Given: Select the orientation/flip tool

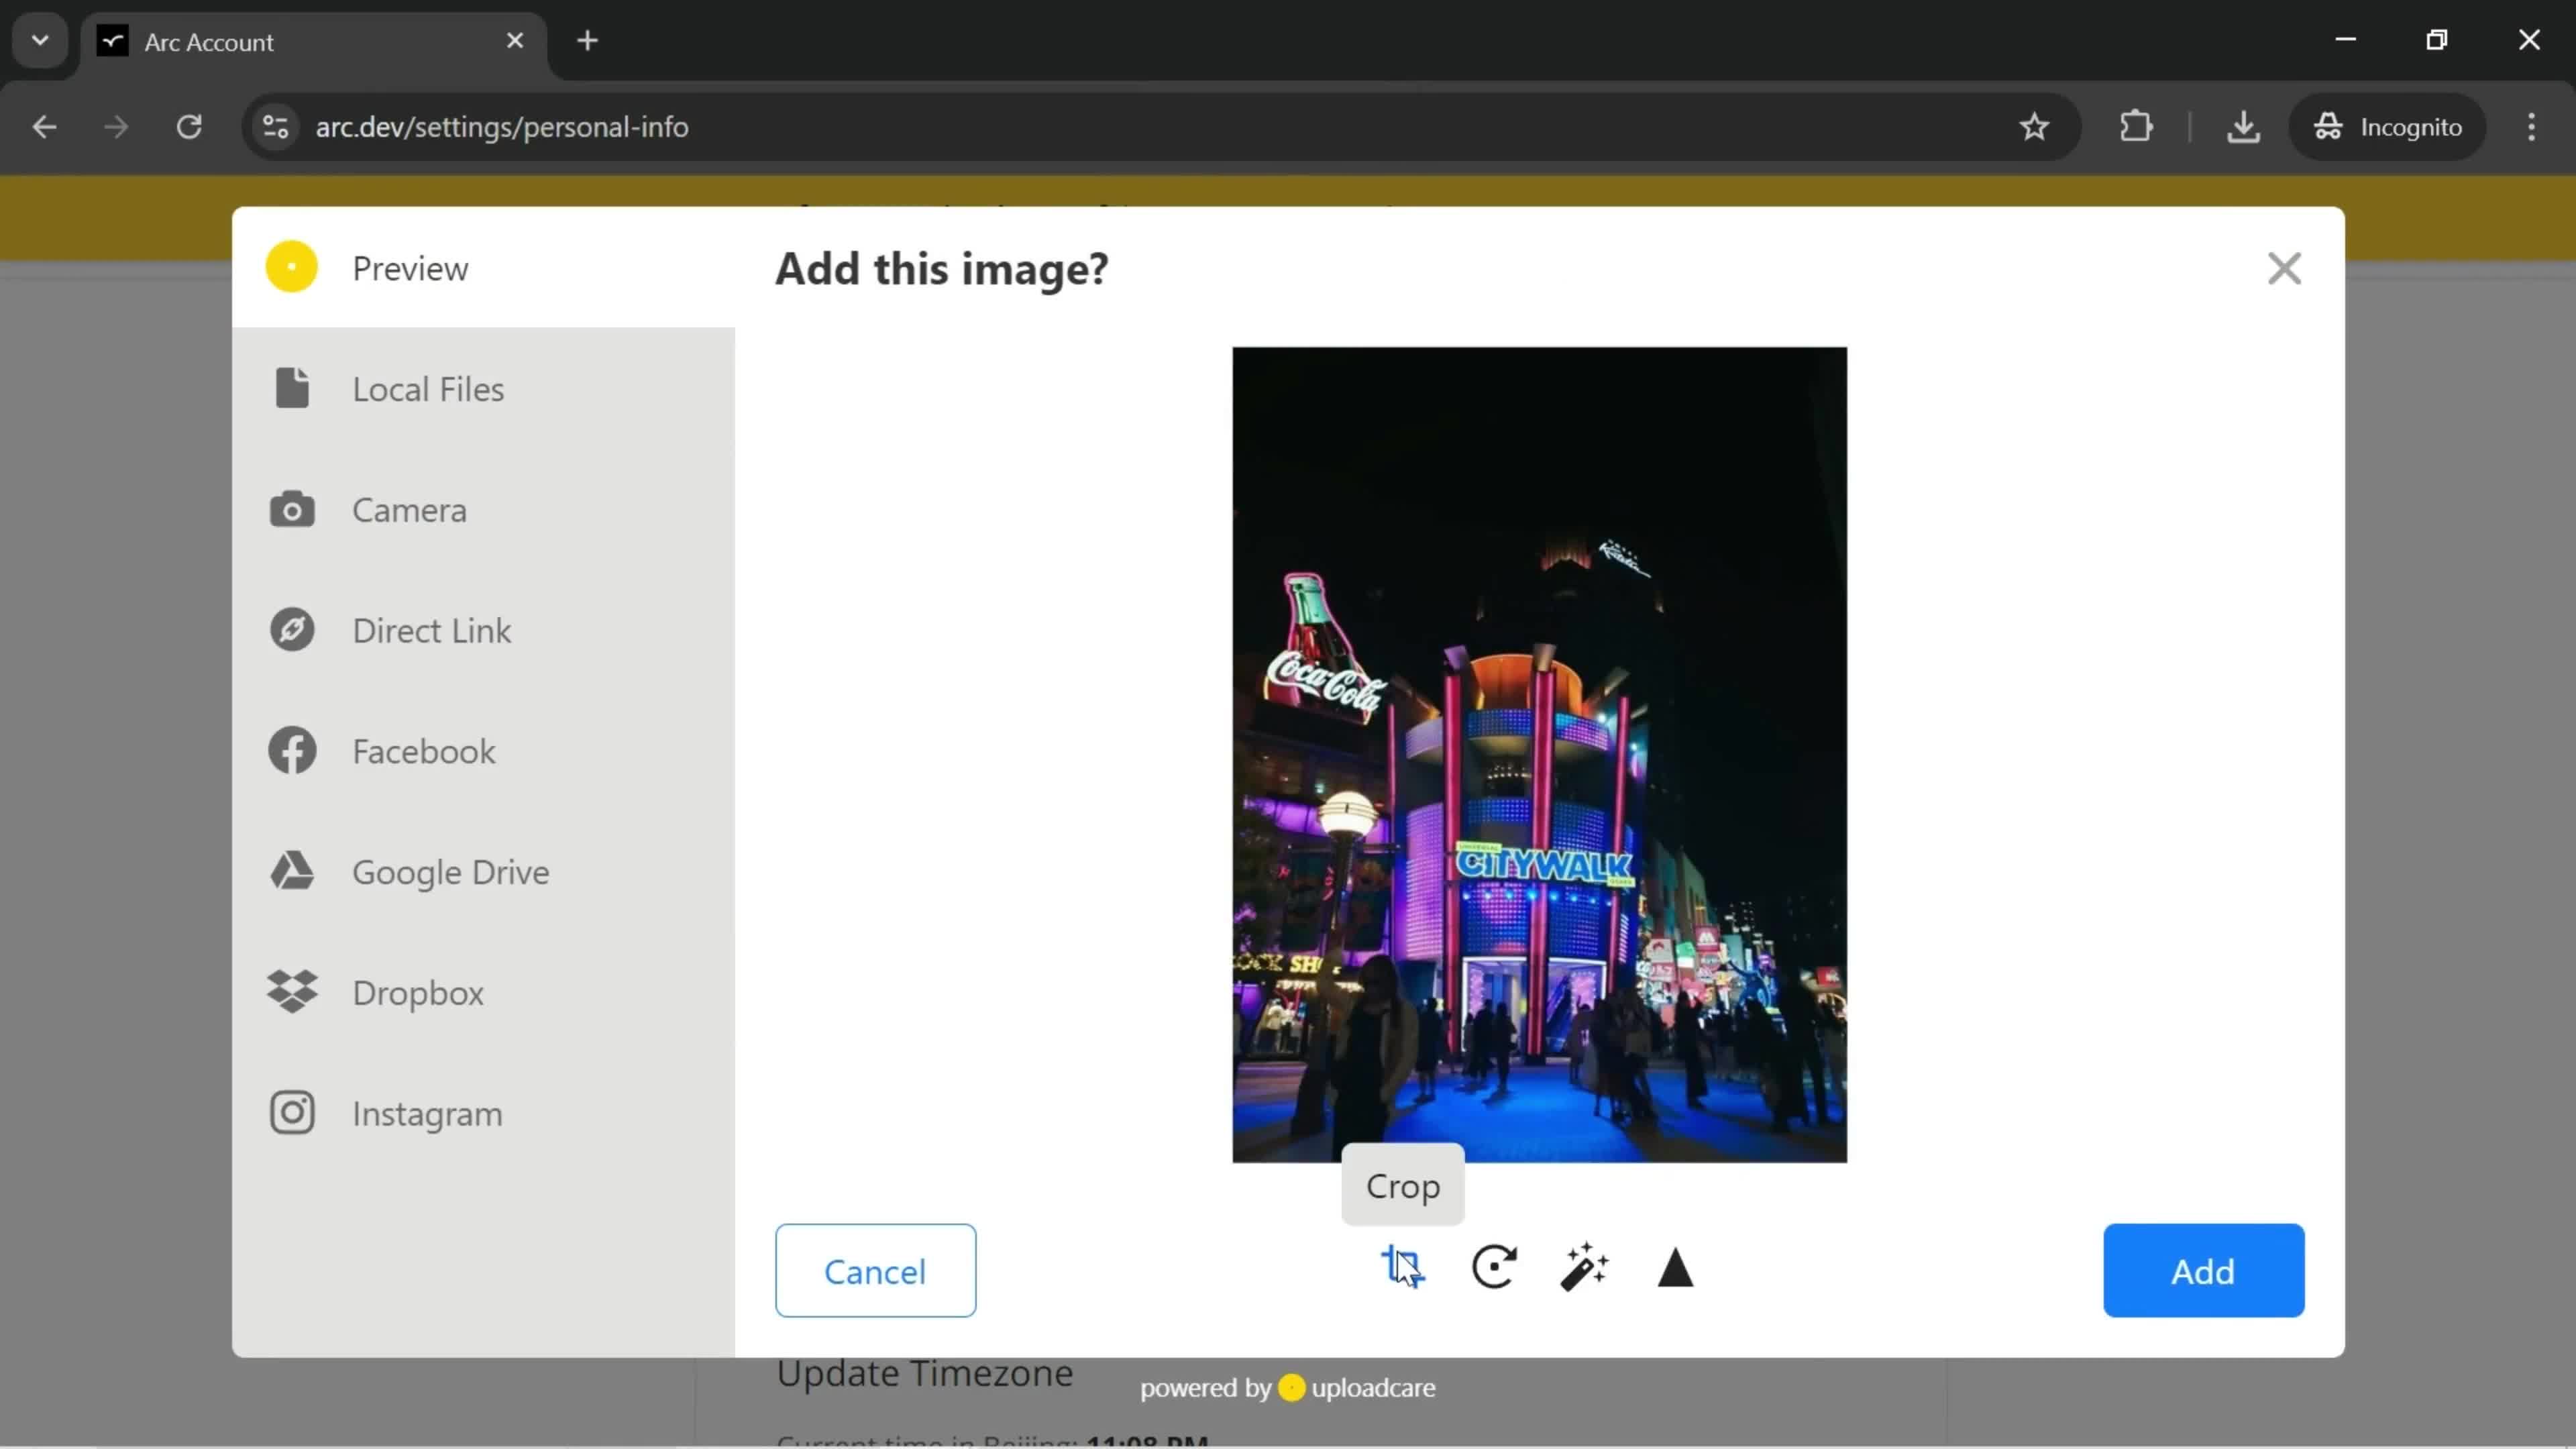Looking at the screenshot, I should click(x=1676, y=1269).
